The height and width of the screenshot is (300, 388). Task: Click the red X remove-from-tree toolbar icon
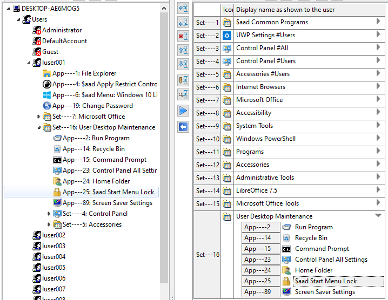(183, 36)
